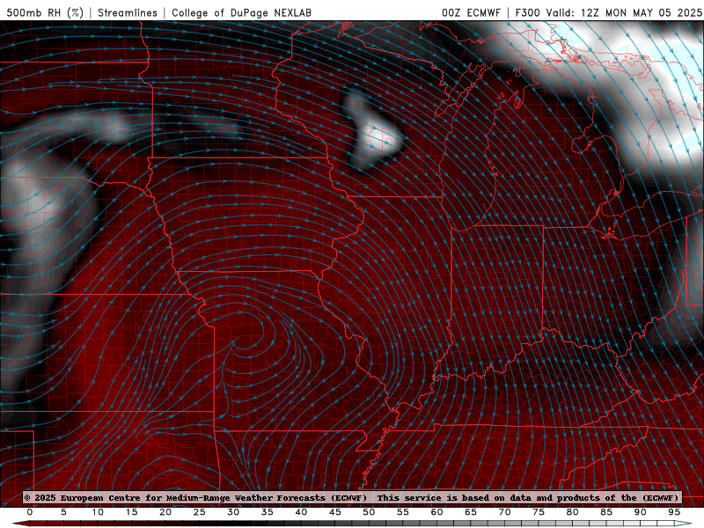
Task: Select the "70" value on the color scale
Action: click(x=504, y=512)
